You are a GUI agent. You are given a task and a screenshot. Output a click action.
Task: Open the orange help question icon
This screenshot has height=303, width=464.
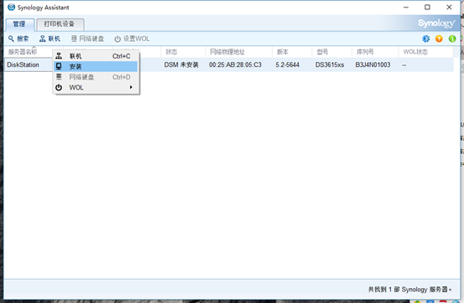pyautogui.click(x=439, y=39)
